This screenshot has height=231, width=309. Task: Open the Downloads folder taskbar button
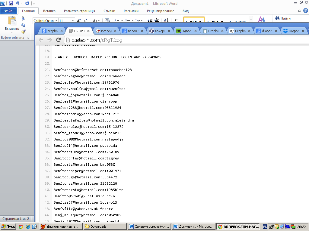point(105,227)
